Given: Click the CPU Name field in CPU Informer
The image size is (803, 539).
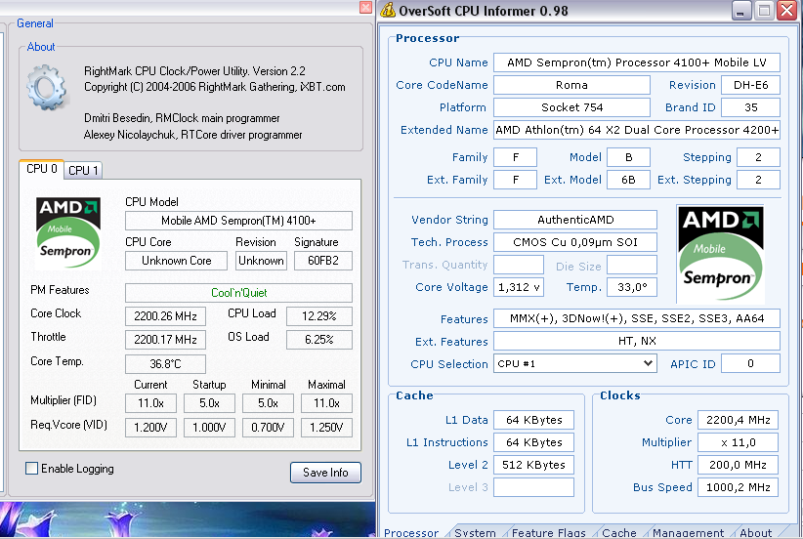Looking at the screenshot, I should coord(637,62).
